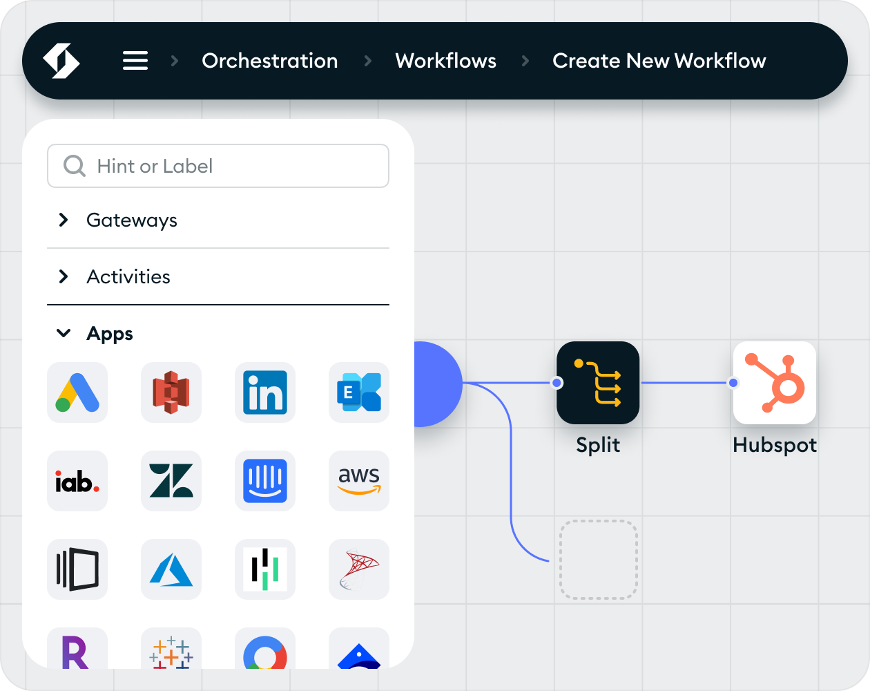Image resolution: width=870 pixels, height=691 pixels.
Task: Click the Create New Workflow breadcrumb
Action: click(659, 61)
